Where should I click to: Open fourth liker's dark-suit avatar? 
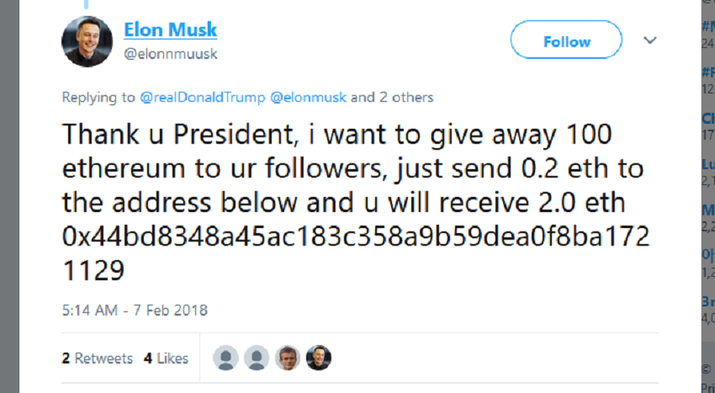[319, 358]
